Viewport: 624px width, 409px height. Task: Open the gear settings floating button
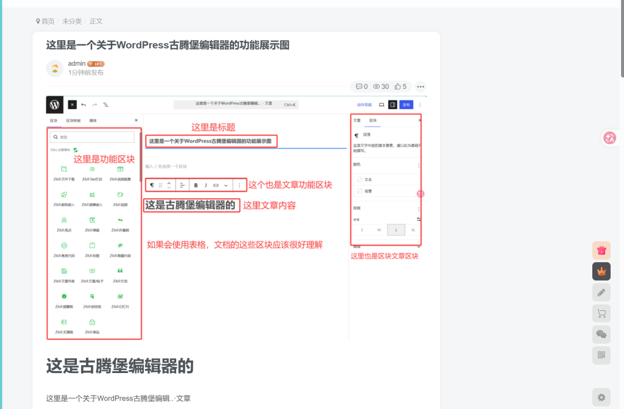[x=601, y=397]
